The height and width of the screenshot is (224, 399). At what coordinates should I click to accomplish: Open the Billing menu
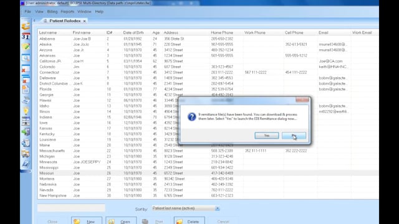pyautogui.click(x=52, y=12)
